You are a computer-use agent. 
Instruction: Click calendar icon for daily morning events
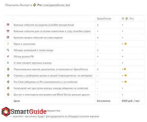pos(8,31)
